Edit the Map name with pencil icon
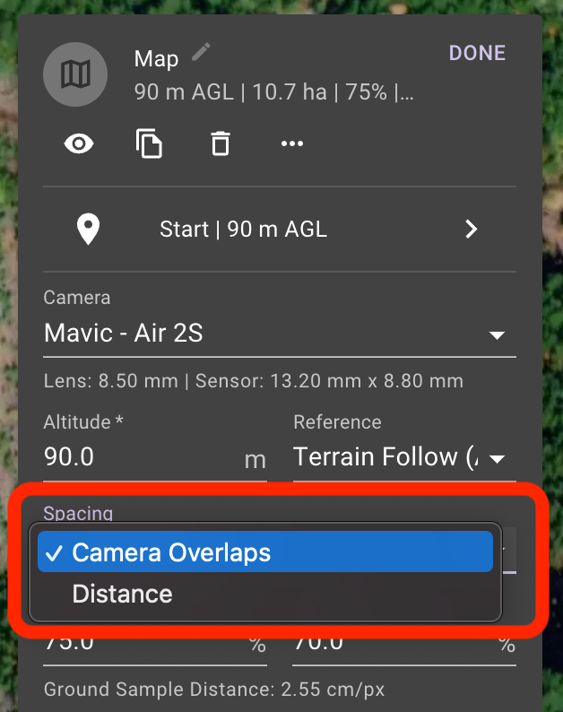The height and width of the screenshot is (712, 563). (x=201, y=52)
